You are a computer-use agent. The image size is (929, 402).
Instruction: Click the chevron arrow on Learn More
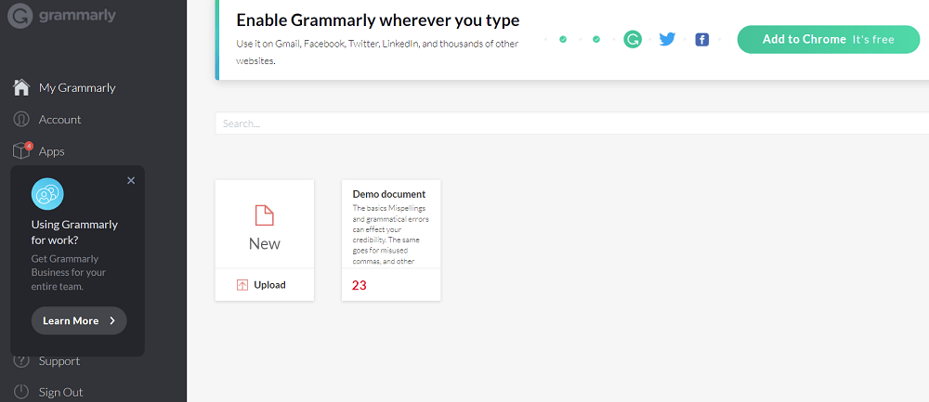[112, 321]
